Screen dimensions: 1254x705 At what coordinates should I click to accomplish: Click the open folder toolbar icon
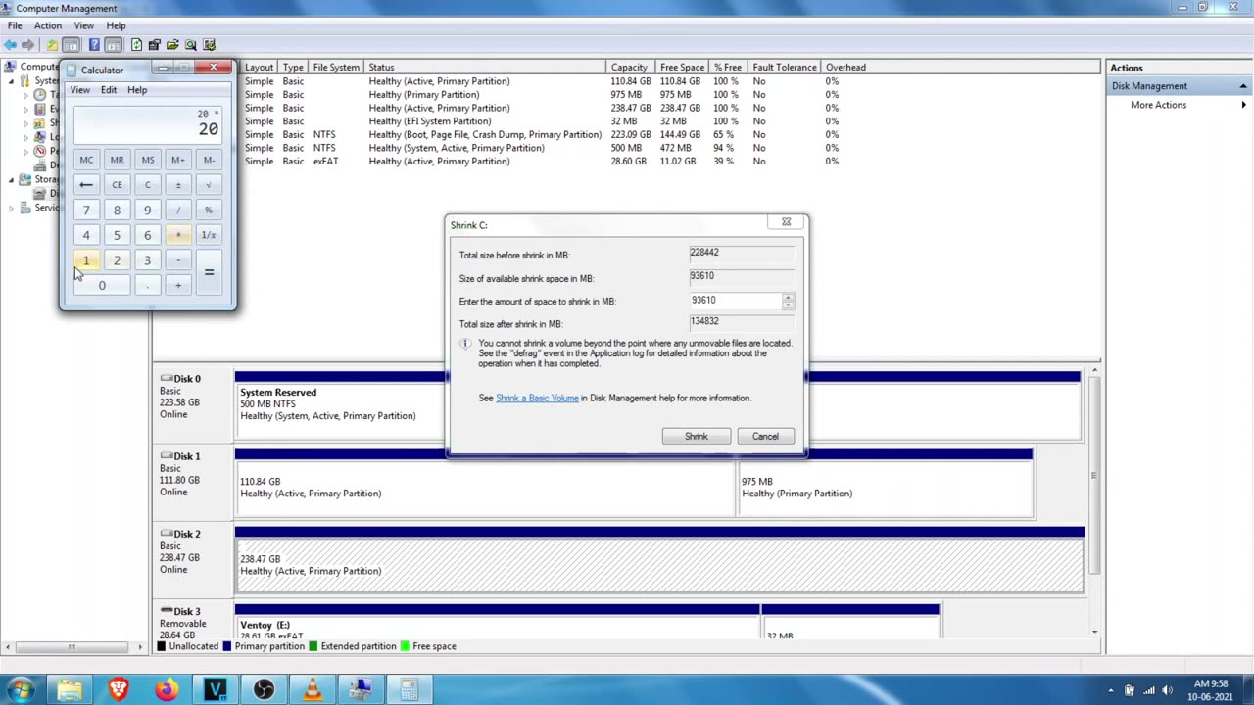(x=173, y=45)
